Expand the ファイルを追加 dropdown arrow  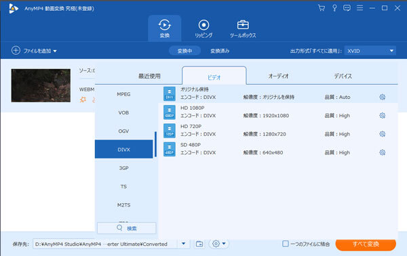55,51
